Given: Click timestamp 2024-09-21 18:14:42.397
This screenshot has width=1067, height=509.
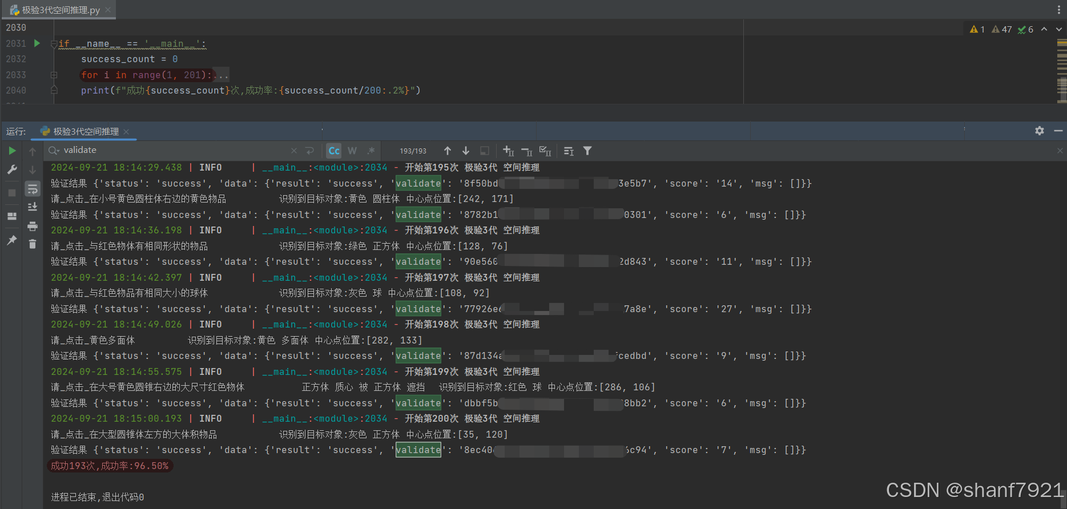Looking at the screenshot, I should 116,277.
